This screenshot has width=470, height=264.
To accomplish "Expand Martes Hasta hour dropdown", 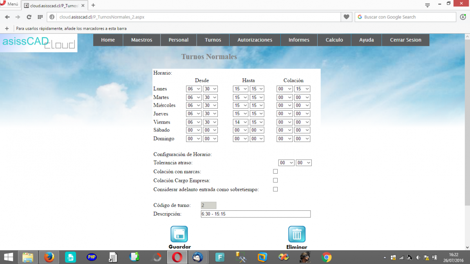I will (240, 97).
